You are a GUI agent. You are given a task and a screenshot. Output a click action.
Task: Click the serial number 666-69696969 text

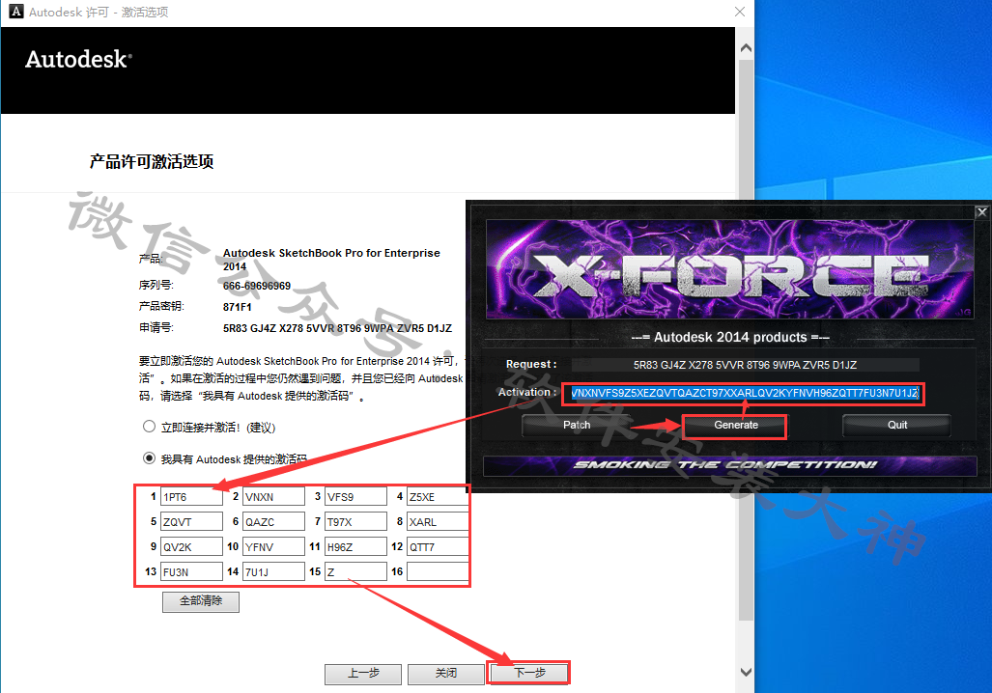click(x=257, y=286)
